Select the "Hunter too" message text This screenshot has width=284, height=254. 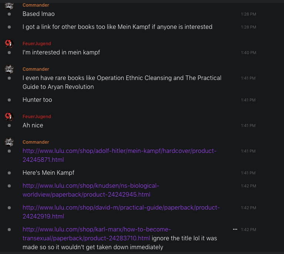37,100
